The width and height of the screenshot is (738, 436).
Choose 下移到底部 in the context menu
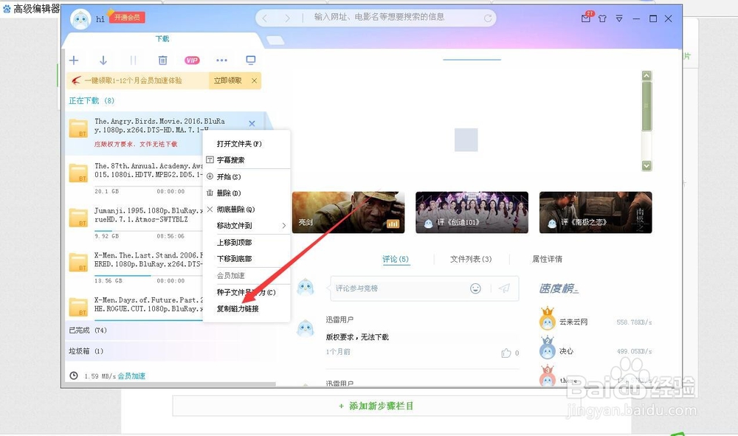tap(235, 259)
